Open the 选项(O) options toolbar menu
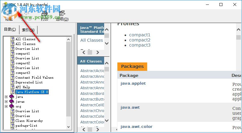This screenshot has width=242, height=133. click(x=62, y=16)
